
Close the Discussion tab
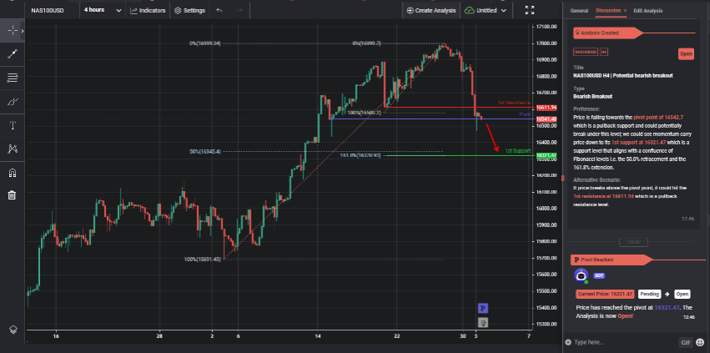626,10
